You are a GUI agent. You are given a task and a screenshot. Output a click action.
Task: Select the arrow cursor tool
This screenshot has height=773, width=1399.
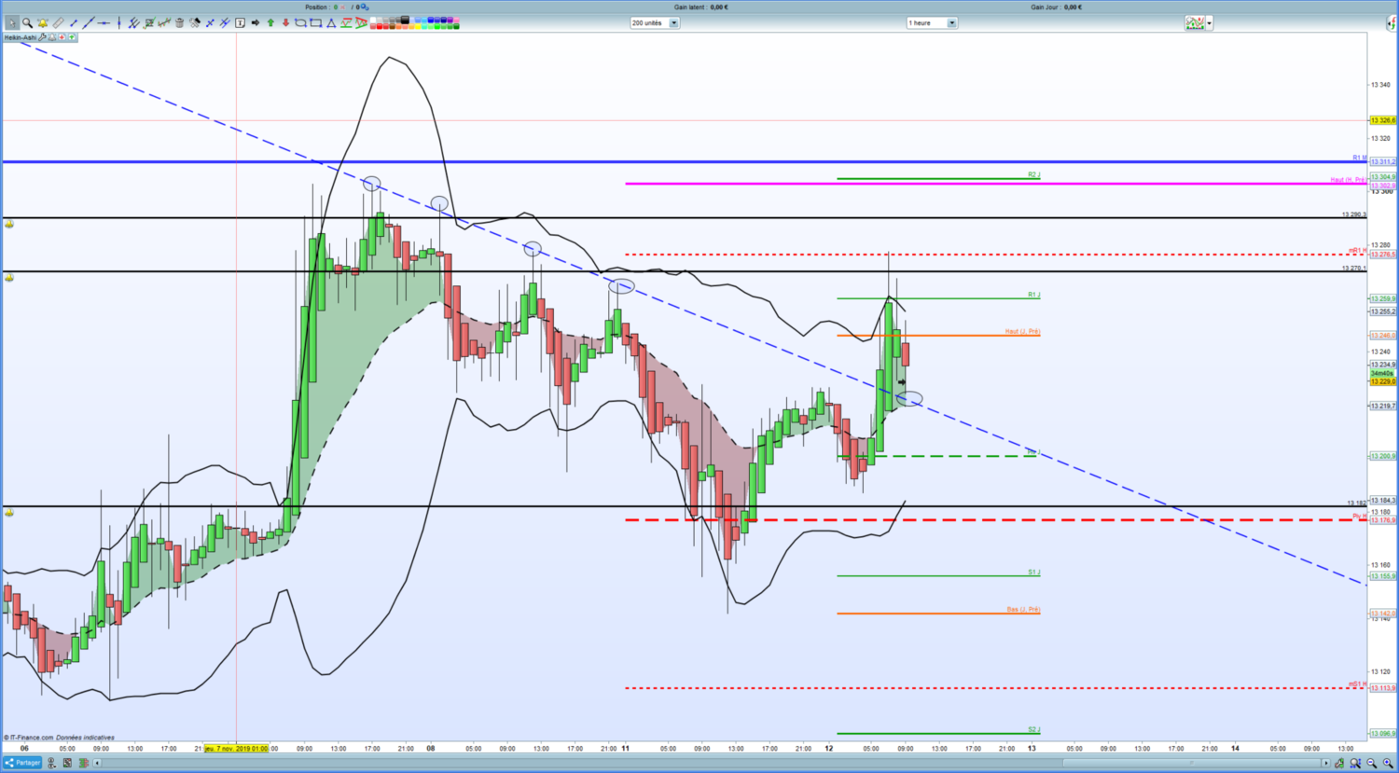11,22
